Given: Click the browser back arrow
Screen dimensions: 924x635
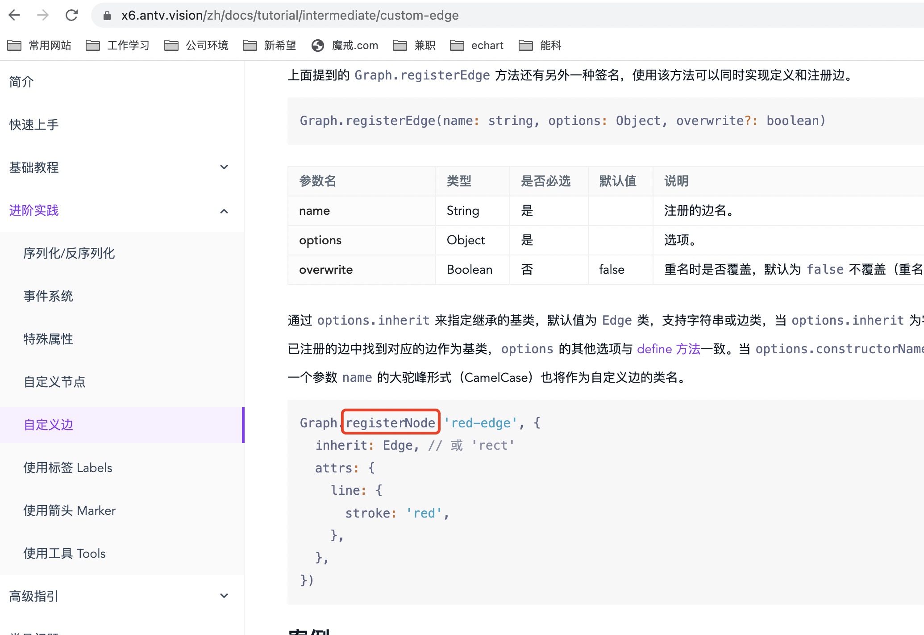Looking at the screenshot, I should 15,15.
